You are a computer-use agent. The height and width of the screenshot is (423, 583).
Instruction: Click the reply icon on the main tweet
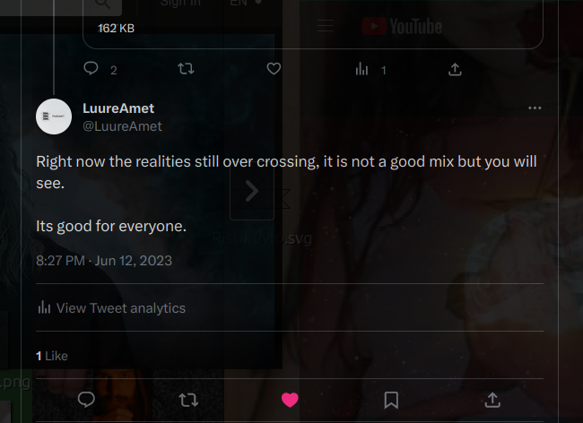pos(86,400)
